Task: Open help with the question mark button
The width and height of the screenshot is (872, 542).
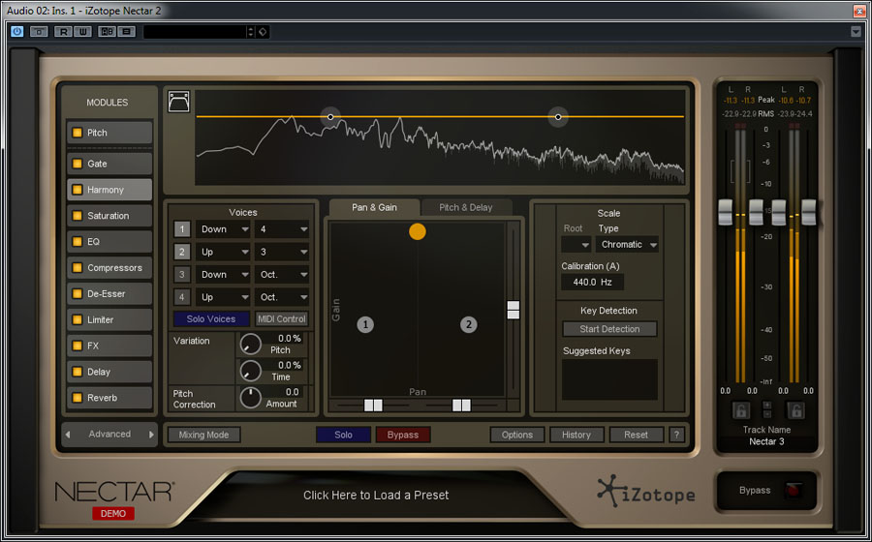Action: click(676, 435)
